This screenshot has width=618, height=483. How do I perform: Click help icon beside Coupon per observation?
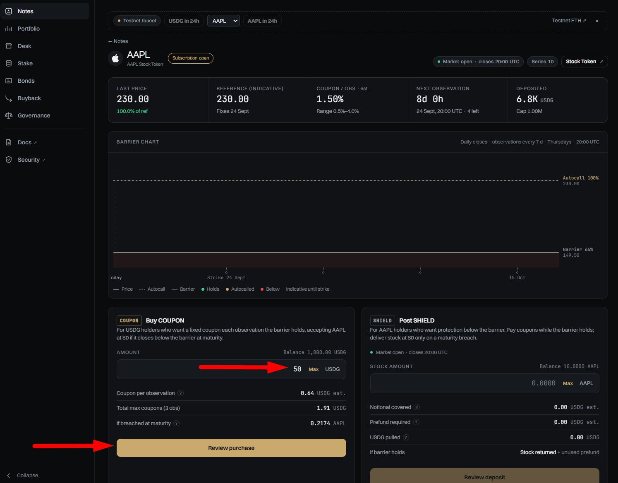(x=181, y=393)
